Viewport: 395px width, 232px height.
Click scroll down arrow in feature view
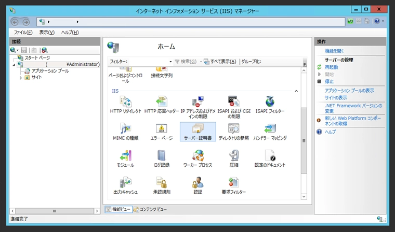point(304,197)
